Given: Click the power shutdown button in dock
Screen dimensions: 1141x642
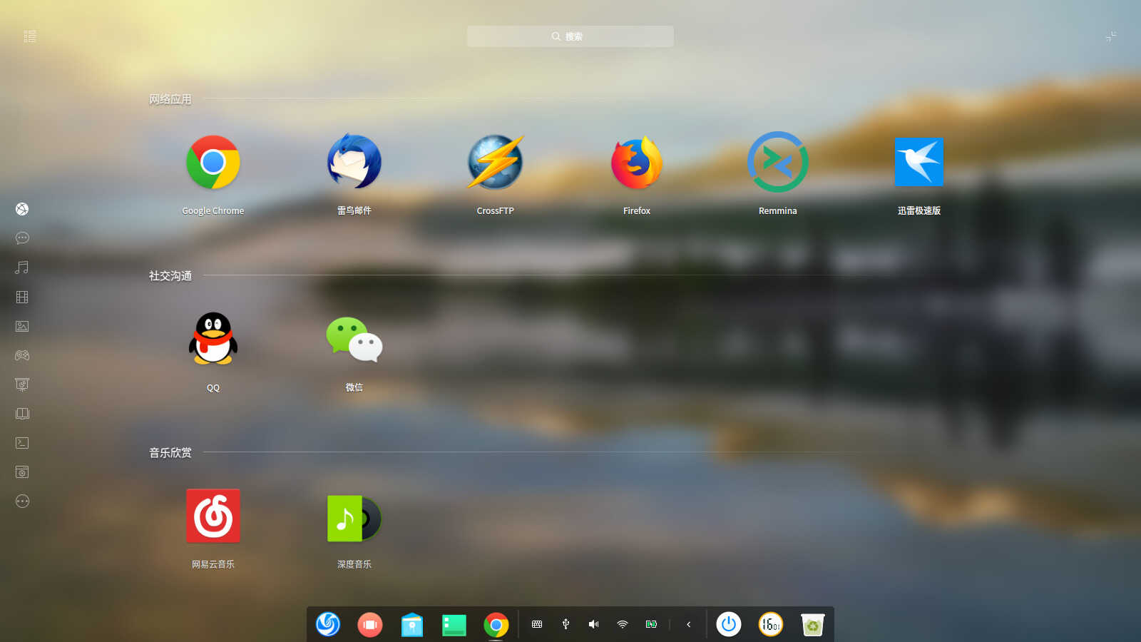Looking at the screenshot, I should click(729, 624).
